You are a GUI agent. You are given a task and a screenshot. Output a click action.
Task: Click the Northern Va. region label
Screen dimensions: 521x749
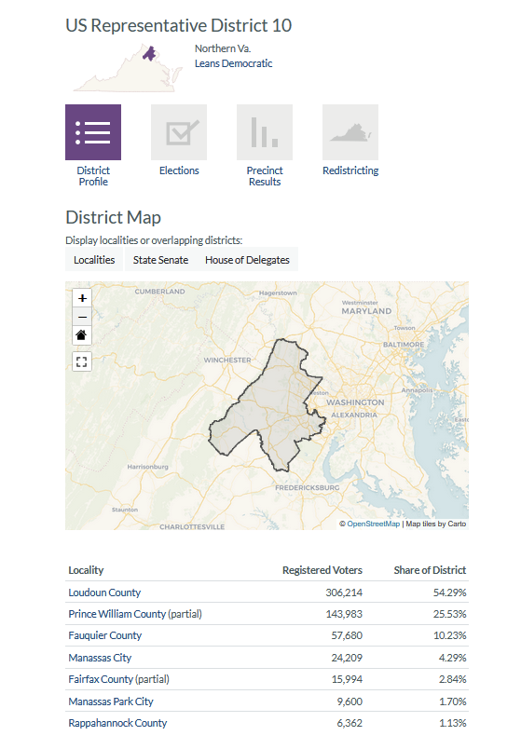(x=223, y=48)
